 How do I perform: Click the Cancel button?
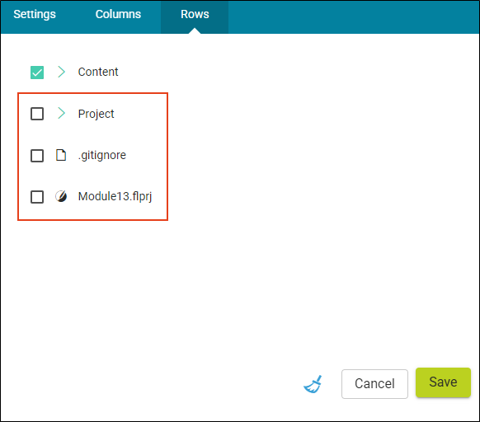click(x=374, y=384)
